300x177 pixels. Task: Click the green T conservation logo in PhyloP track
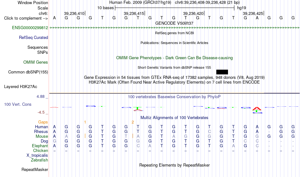click(x=138, y=108)
